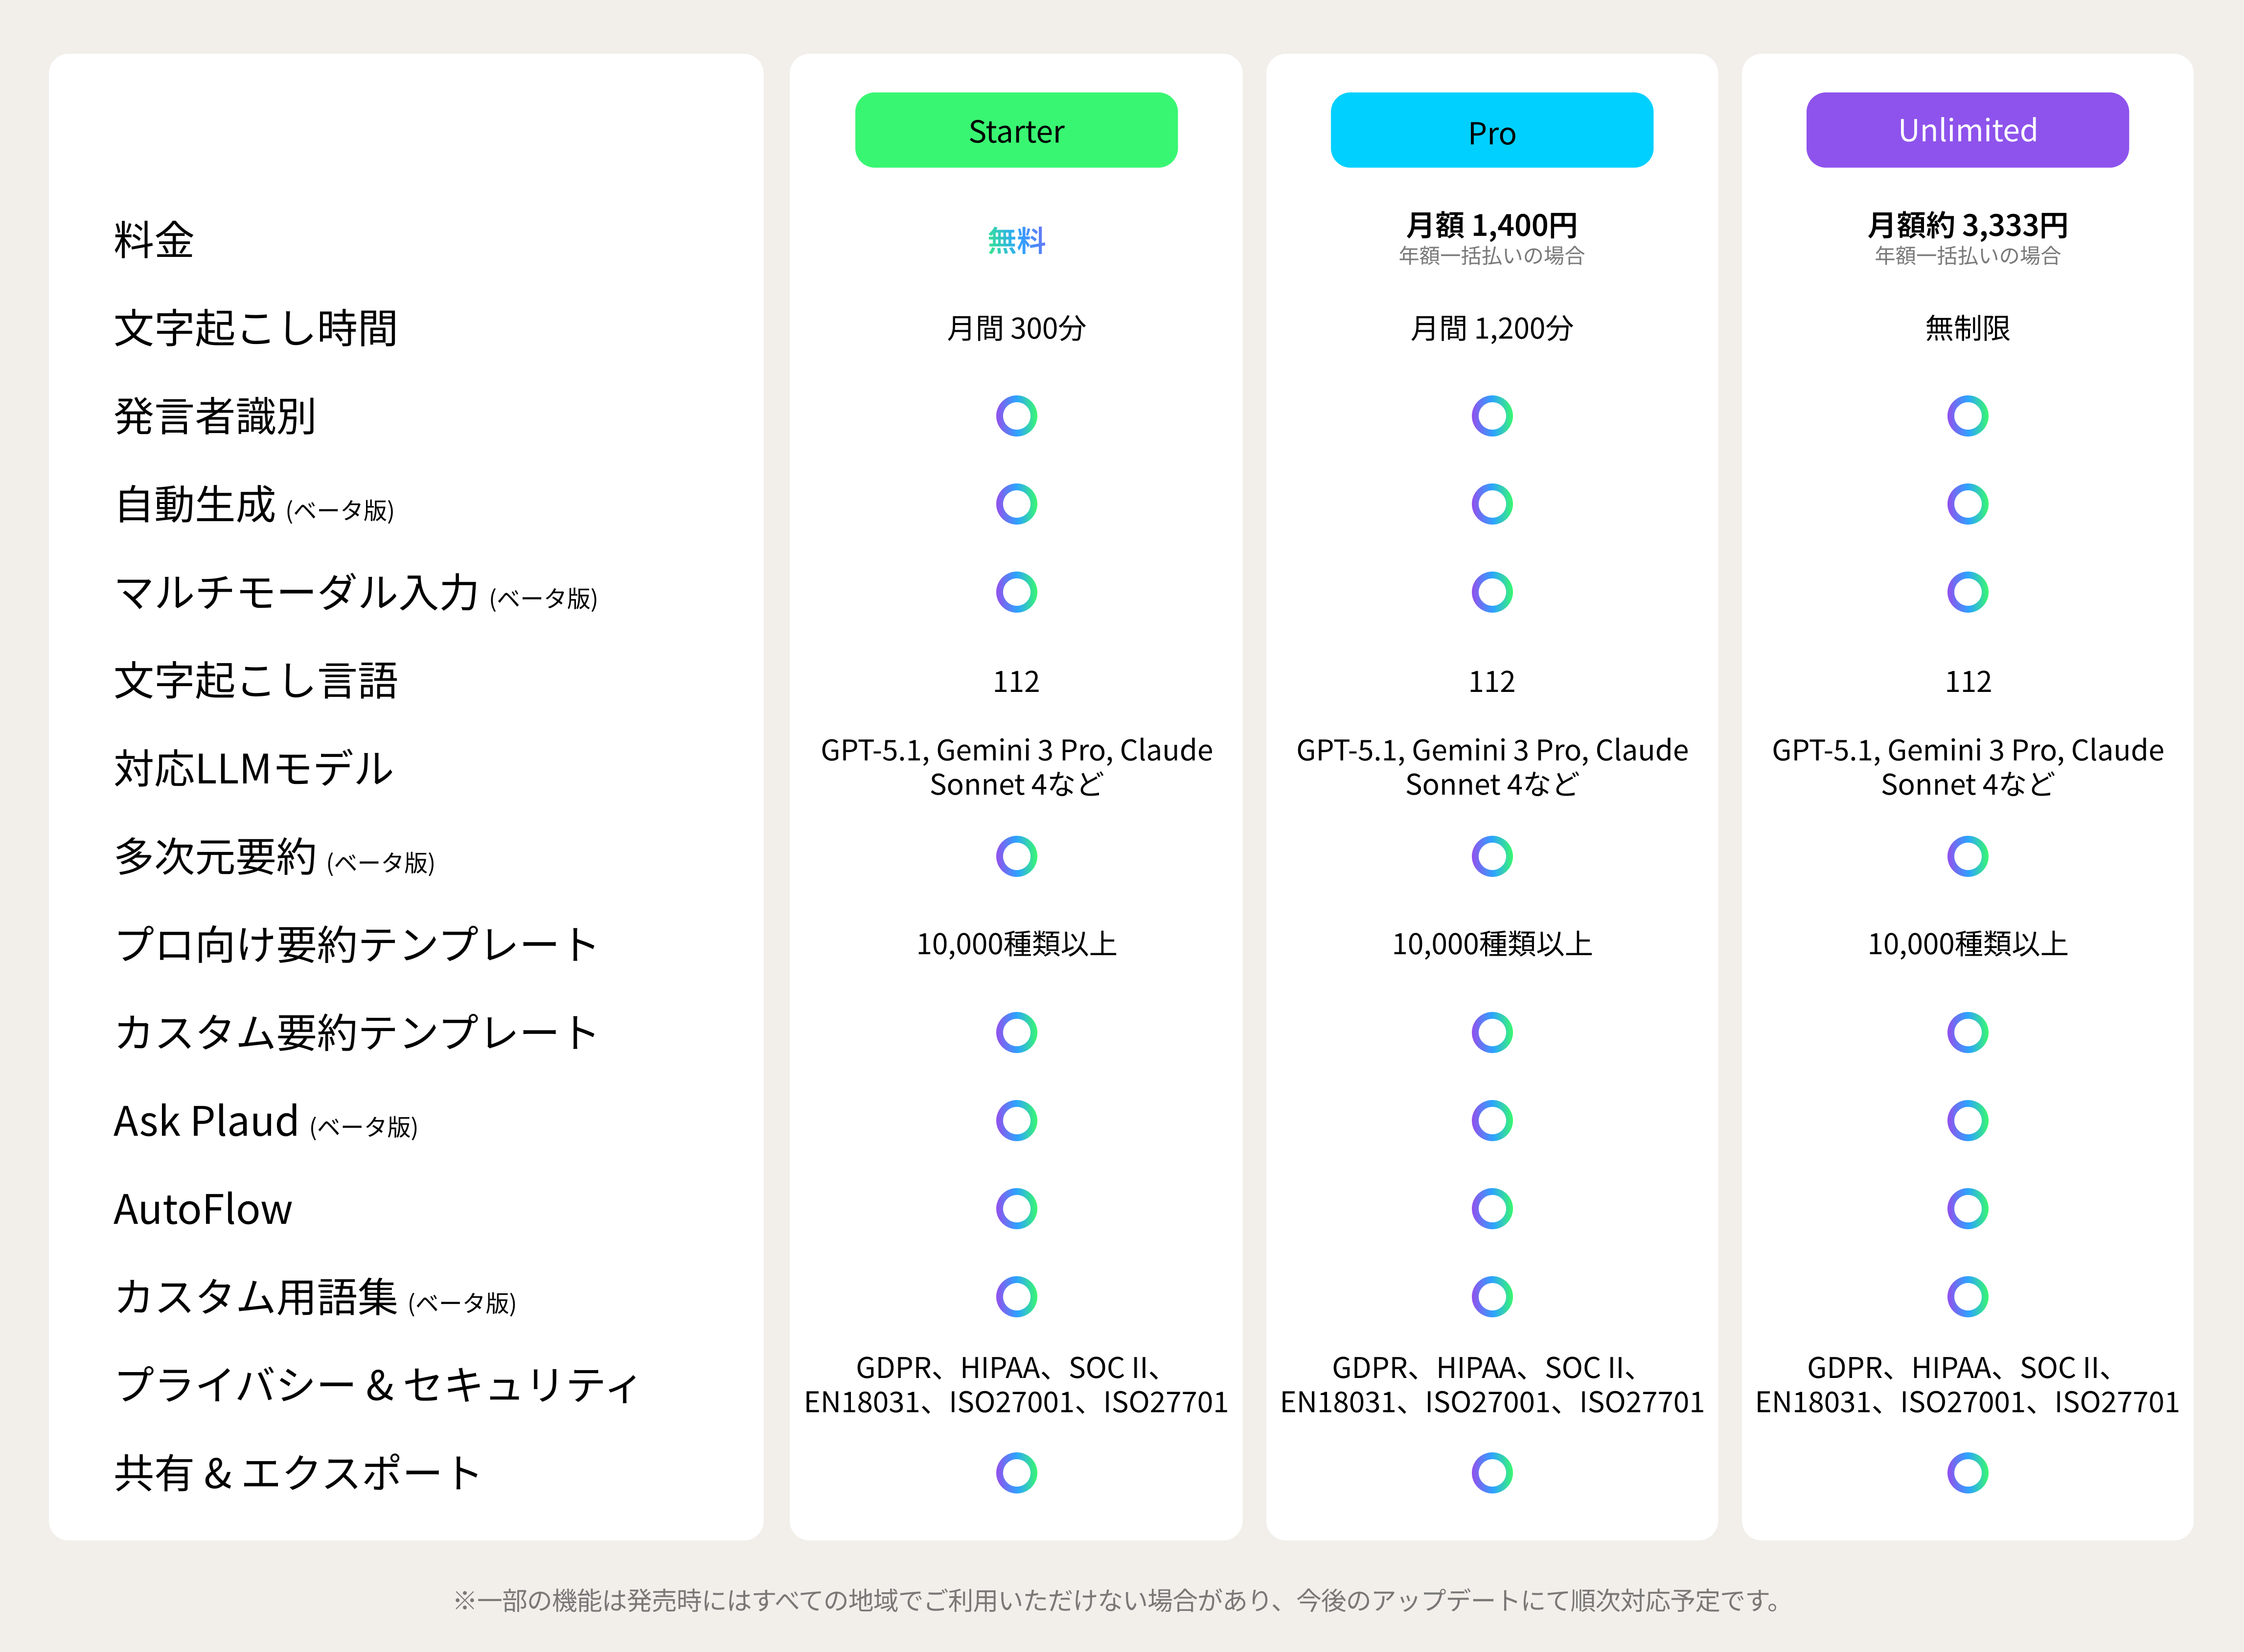Choose the purple Unlimited plan button
The width and height of the screenshot is (2244, 1652).
(1967, 131)
